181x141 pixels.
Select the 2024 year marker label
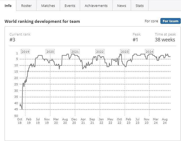tap(150, 52)
